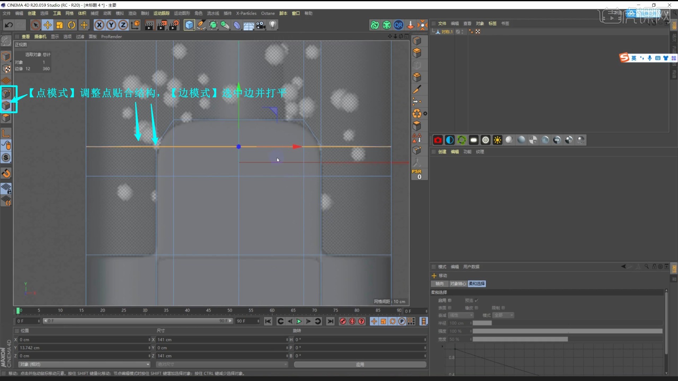Open the 模式 dropdown set to 全部
This screenshot has width=678, height=381.
(503, 315)
